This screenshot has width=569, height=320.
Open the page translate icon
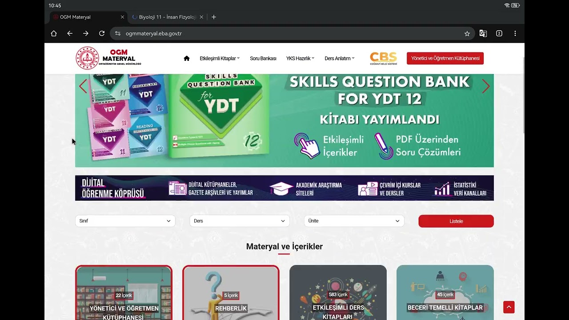pyautogui.click(x=483, y=33)
